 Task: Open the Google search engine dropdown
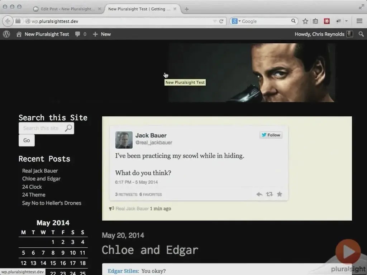pos(236,21)
